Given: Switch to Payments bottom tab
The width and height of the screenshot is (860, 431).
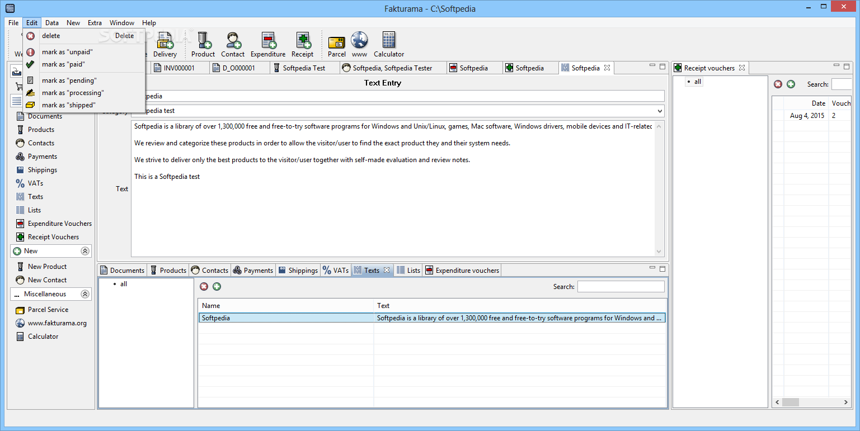Looking at the screenshot, I should [253, 271].
